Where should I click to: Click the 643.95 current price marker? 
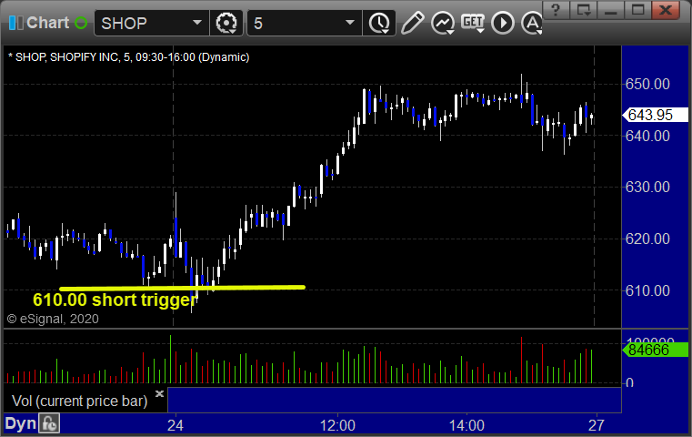click(655, 115)
